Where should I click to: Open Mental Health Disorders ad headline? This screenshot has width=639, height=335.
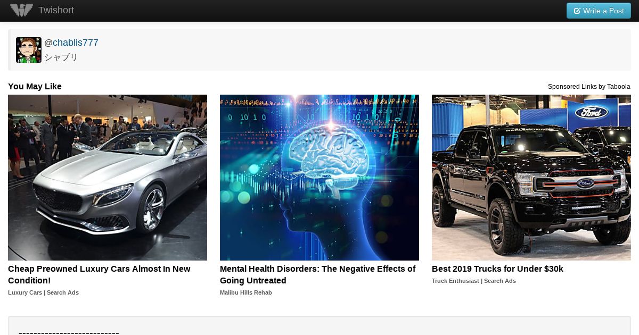[x=318, y=275]
